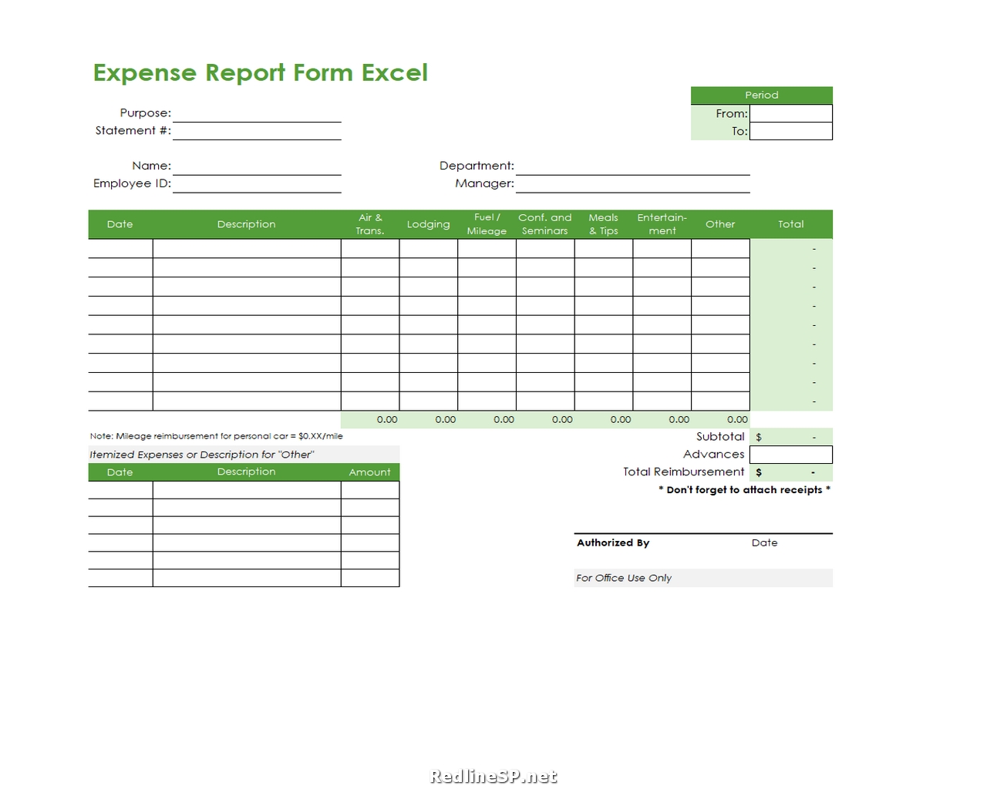Select last row Other cell in main table

(720, 401)
